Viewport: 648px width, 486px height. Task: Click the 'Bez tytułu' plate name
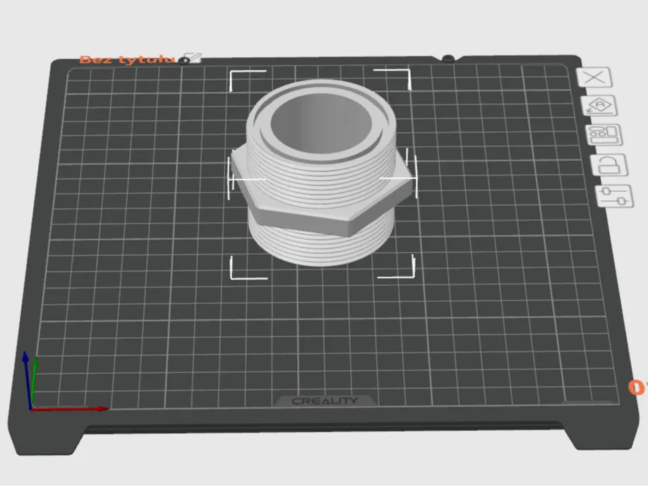[x=128, y=59]
